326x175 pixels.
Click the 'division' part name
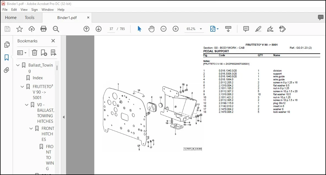point(277,71)
